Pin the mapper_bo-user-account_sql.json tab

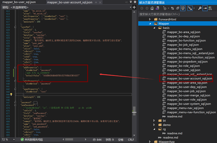click(x=96, y=2)
